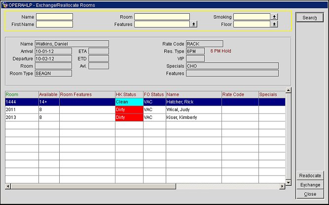Screen dimensions: 329x205
Task: Open the Features dropdown arrow
Action: [x=194, y=24]
